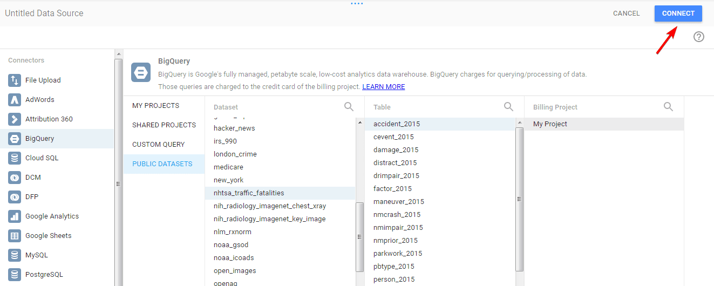Select the PUBLIC DATASETS tab
The width and height of the screenshot is (714, 286).
pyautogui.click(x=164, y=164)
